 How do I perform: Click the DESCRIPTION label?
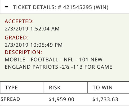click(x=23, y=52)
